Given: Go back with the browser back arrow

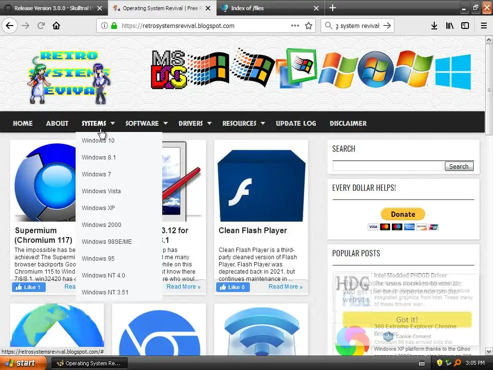Looking at the screenshot, I should pyautogui.click(x=10, y=26).
